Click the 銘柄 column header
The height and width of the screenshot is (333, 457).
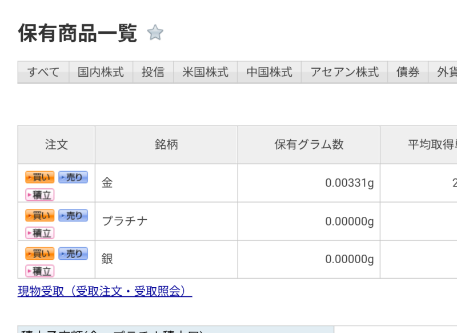click(166, 145)
